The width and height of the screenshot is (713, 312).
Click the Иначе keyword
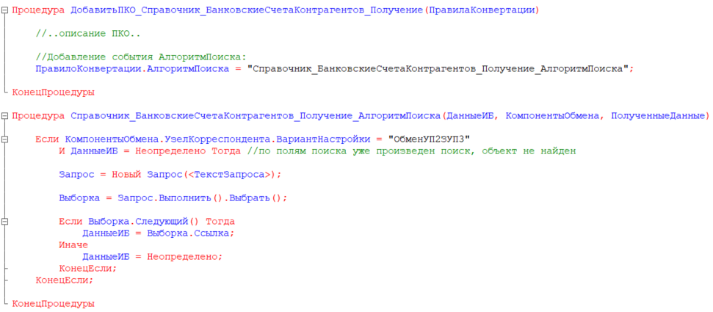pyautogui.click(x=73, y=245)
